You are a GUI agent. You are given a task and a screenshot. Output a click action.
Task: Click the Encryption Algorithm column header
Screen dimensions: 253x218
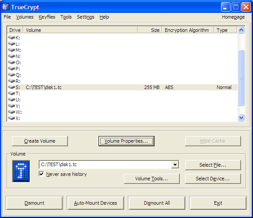pyautogui.click(x=188, y=30)
